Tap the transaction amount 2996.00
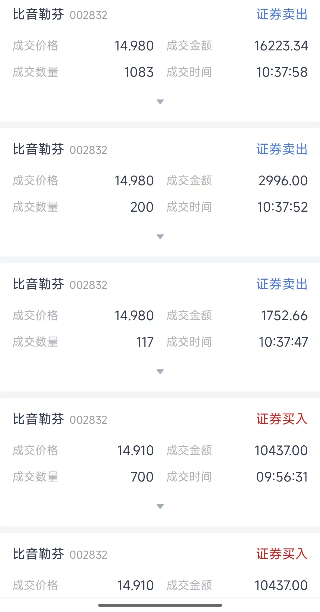 (x=283, y=181)
